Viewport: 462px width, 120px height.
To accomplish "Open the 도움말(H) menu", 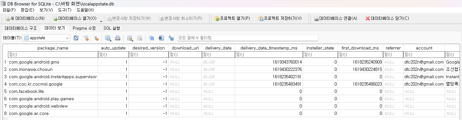I will pos(85,10).
